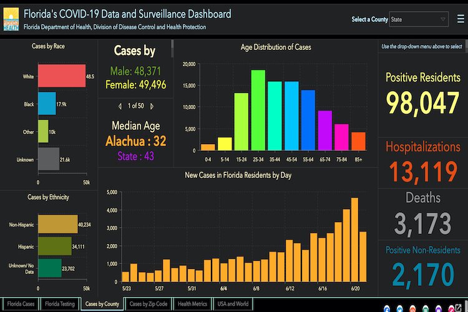Switch to USA and World tab
This screenshot has height=312, width=468.
coord(233,304)
